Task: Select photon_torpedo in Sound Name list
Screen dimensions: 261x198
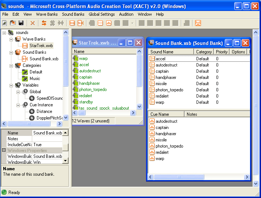Action: pos(169,90)
